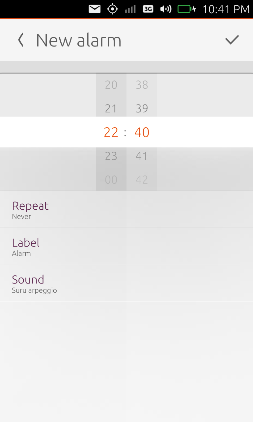Screen dimensions: 253x422
Task: Open the Label setting row
Action: coord(126,246)
